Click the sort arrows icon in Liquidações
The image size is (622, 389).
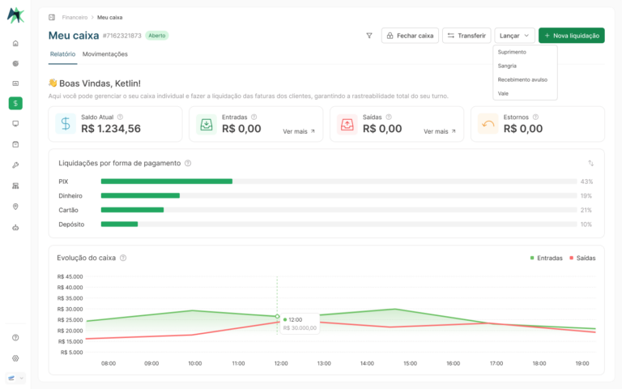click(590, 163)
